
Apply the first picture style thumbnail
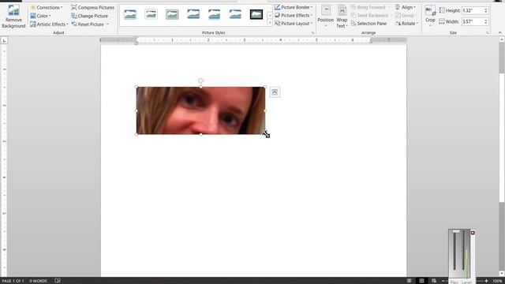pyautogui.click(x=130, y=14)
